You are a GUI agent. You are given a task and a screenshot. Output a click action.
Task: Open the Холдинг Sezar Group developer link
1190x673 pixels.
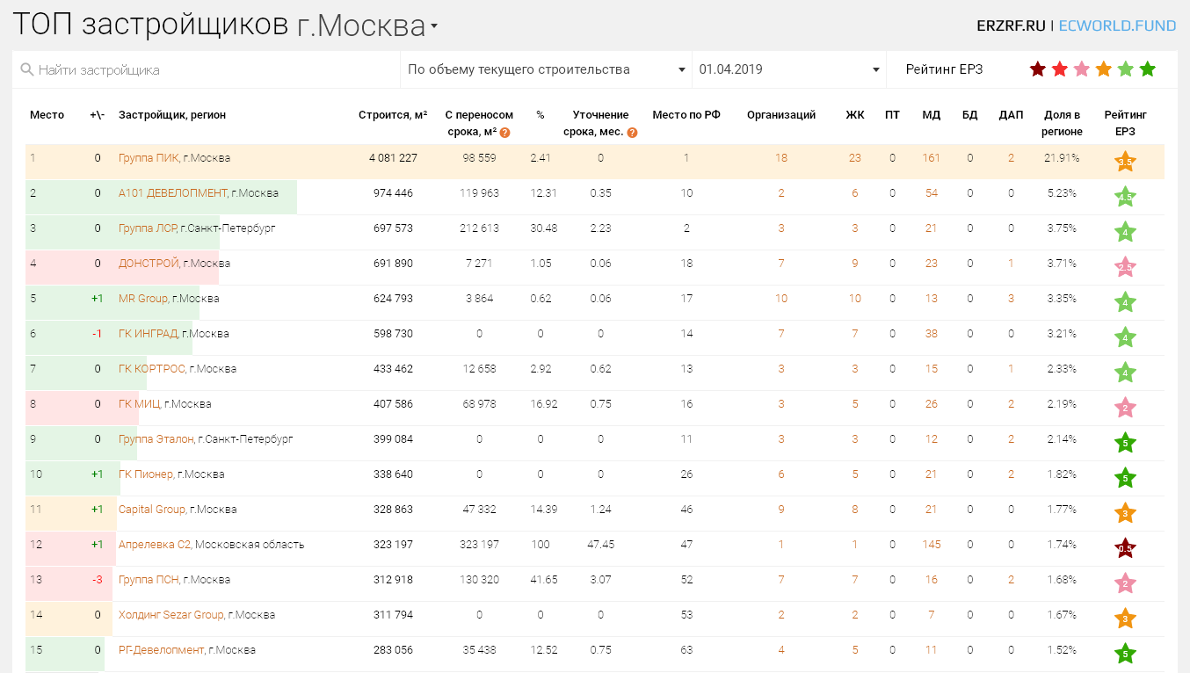tap(171, 615)
